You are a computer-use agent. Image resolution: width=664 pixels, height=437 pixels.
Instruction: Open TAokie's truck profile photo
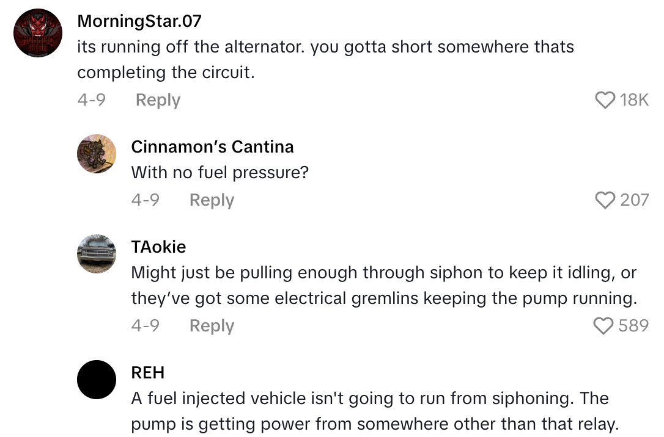tap(97, 254)
